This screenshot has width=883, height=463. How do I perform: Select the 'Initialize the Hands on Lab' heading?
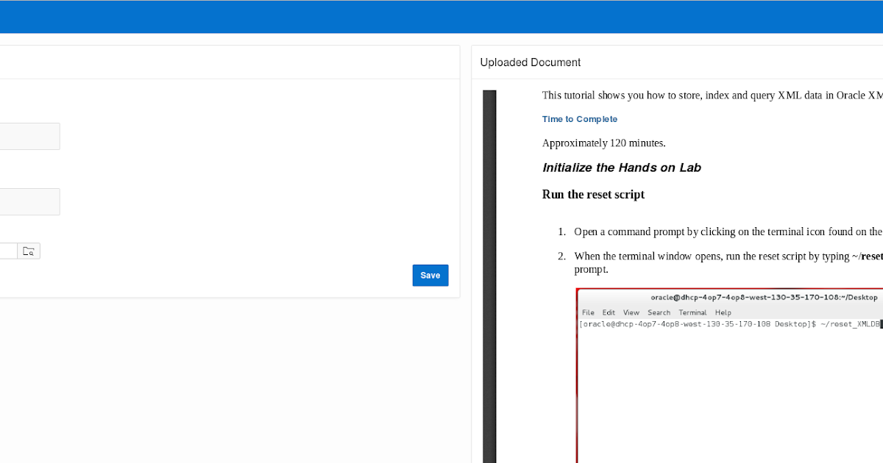(x=622, y=168)
